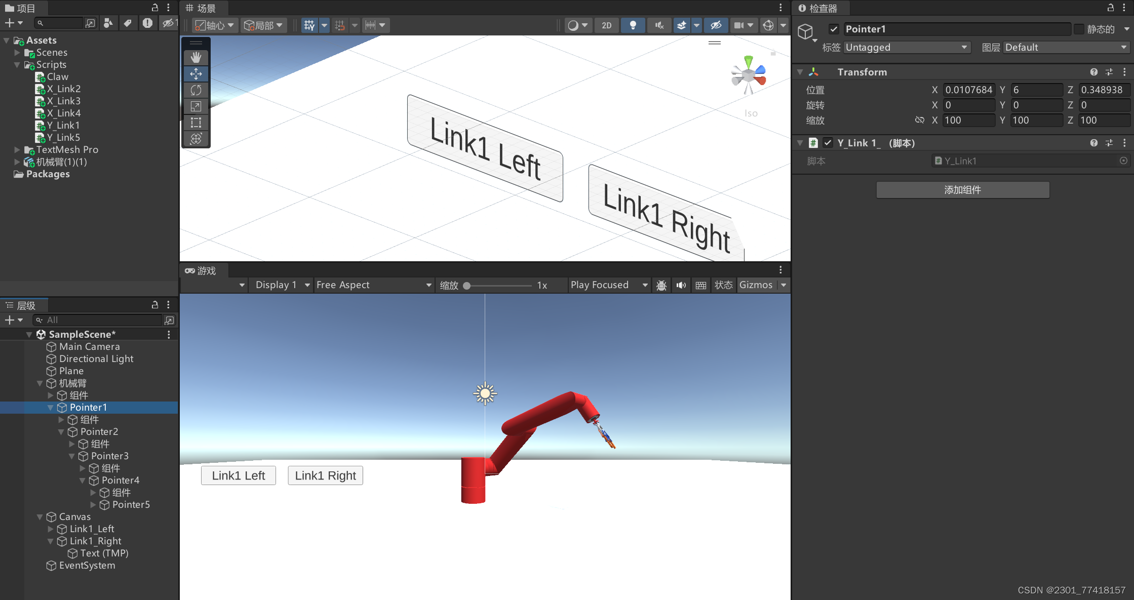Uncheck the Pointer1 active checkbox
Screen dimensions: 1134x600
834,29
